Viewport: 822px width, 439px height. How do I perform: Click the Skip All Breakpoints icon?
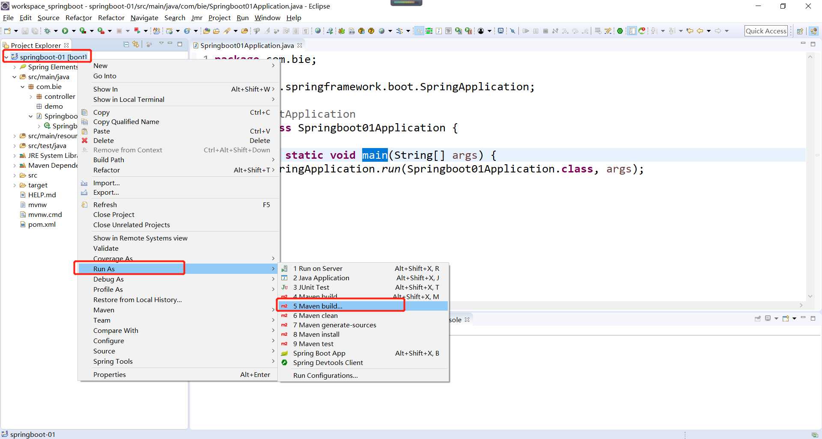(512, 31)
